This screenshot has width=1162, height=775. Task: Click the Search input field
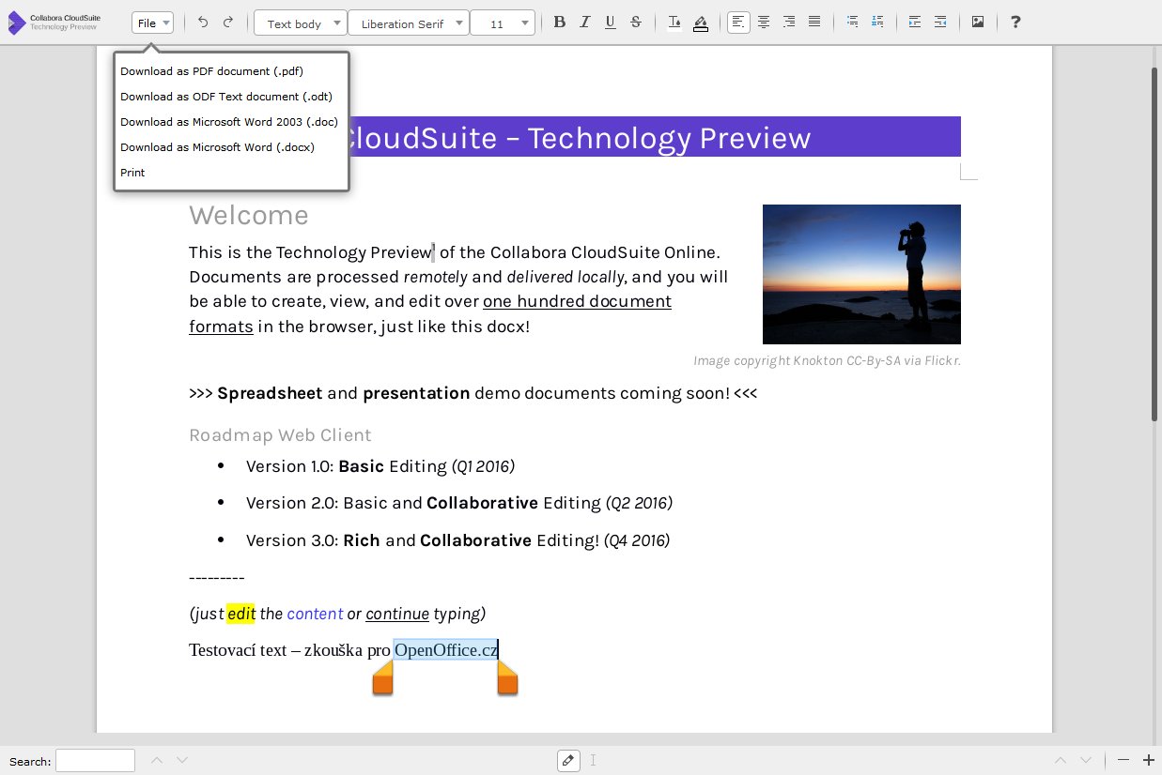point(95,761)
